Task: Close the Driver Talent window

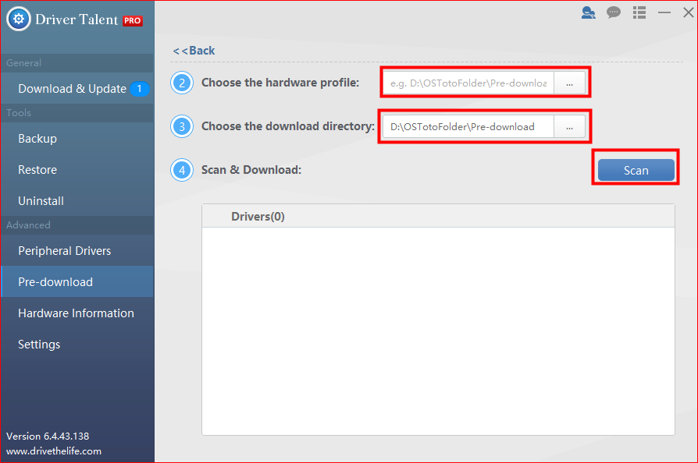Action: point(688,12)
